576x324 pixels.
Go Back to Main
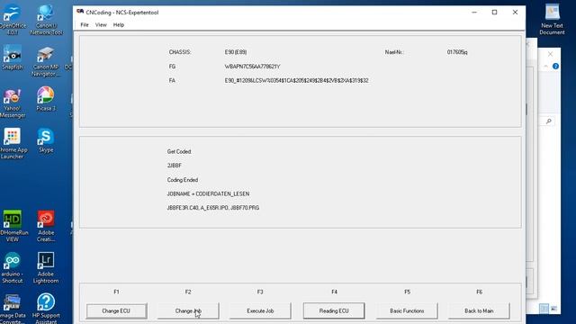click(x=479, y=310)
